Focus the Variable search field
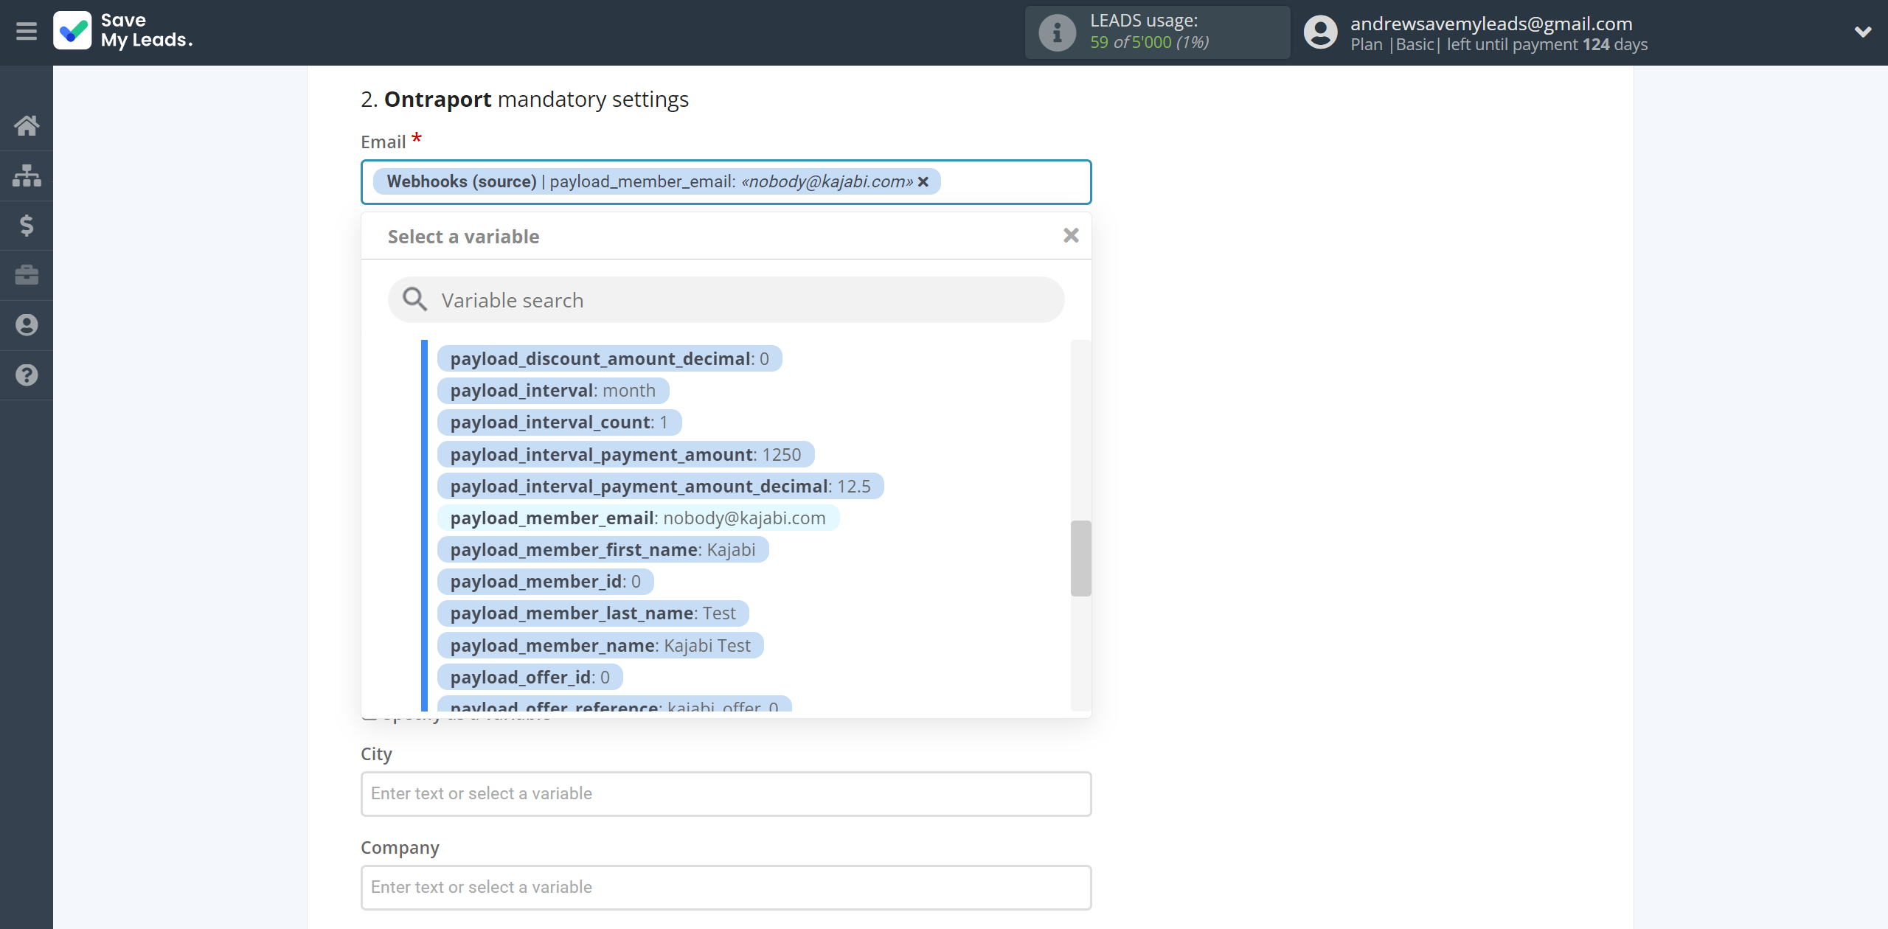This screenshot has height=929, width=1888. click(726, 299)
